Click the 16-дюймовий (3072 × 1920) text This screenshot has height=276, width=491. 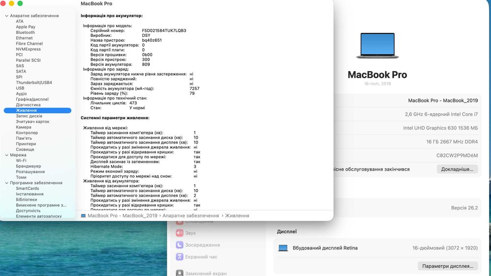click(445, 248)
